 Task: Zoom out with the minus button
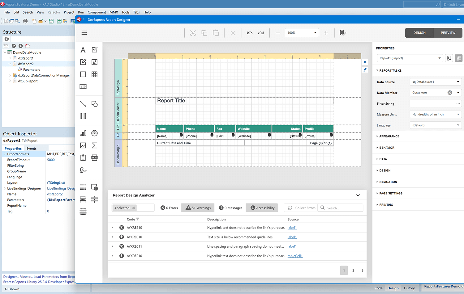point(278,33)
